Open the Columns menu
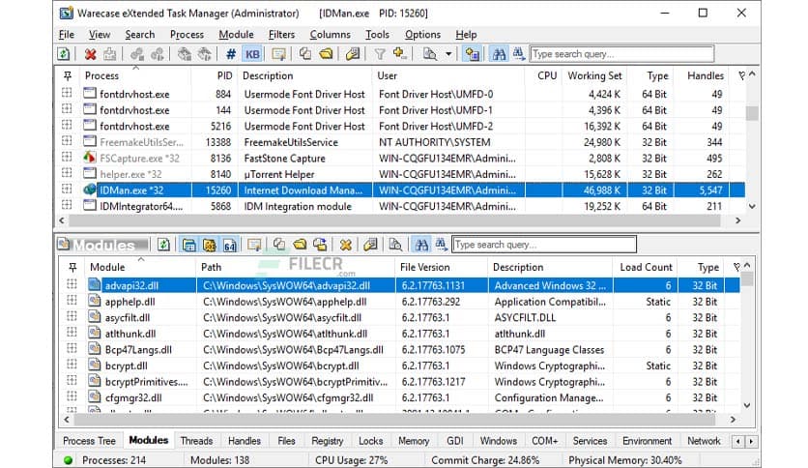Screen dimensions: 808x468 tap(330, 35)
